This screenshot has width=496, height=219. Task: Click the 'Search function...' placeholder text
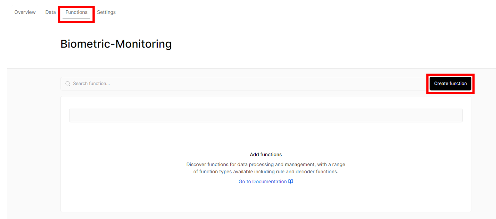pyautogui.click(x=91, y=84)
